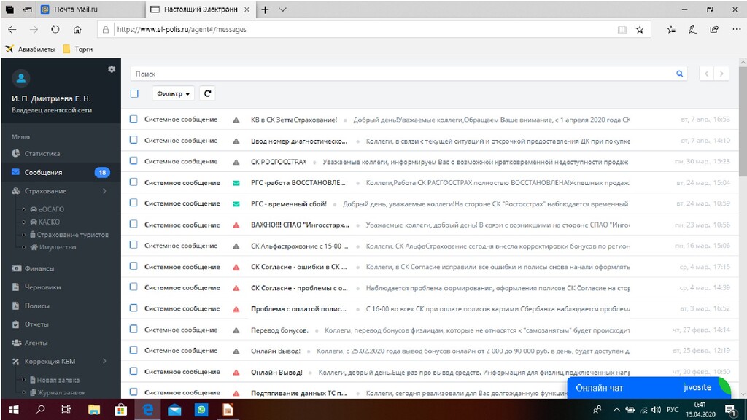Screen dimensions: 747x420
Task: Expand the Страхование menu chevron
Action: (104, 191)
